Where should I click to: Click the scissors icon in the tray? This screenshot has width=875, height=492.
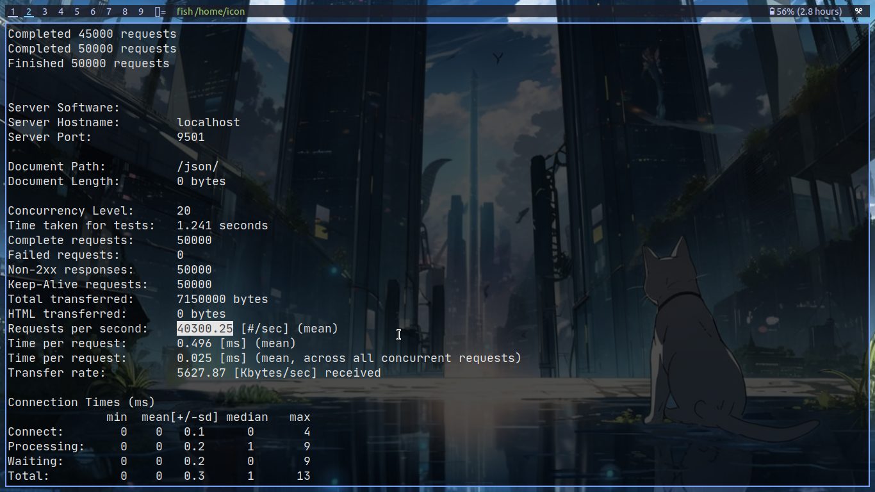[859, 12]
